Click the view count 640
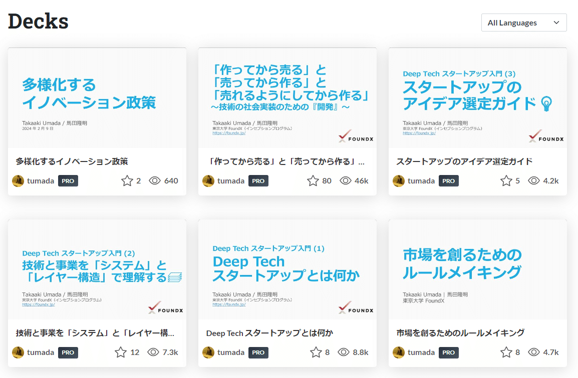578x378 pixels. tap(171, 180)
